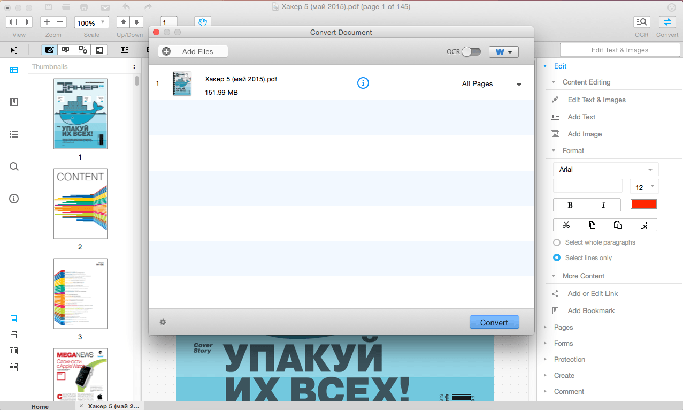Cut selection with the scissors icon
Viewport: 683px width, 410px height.
point(566,225)
